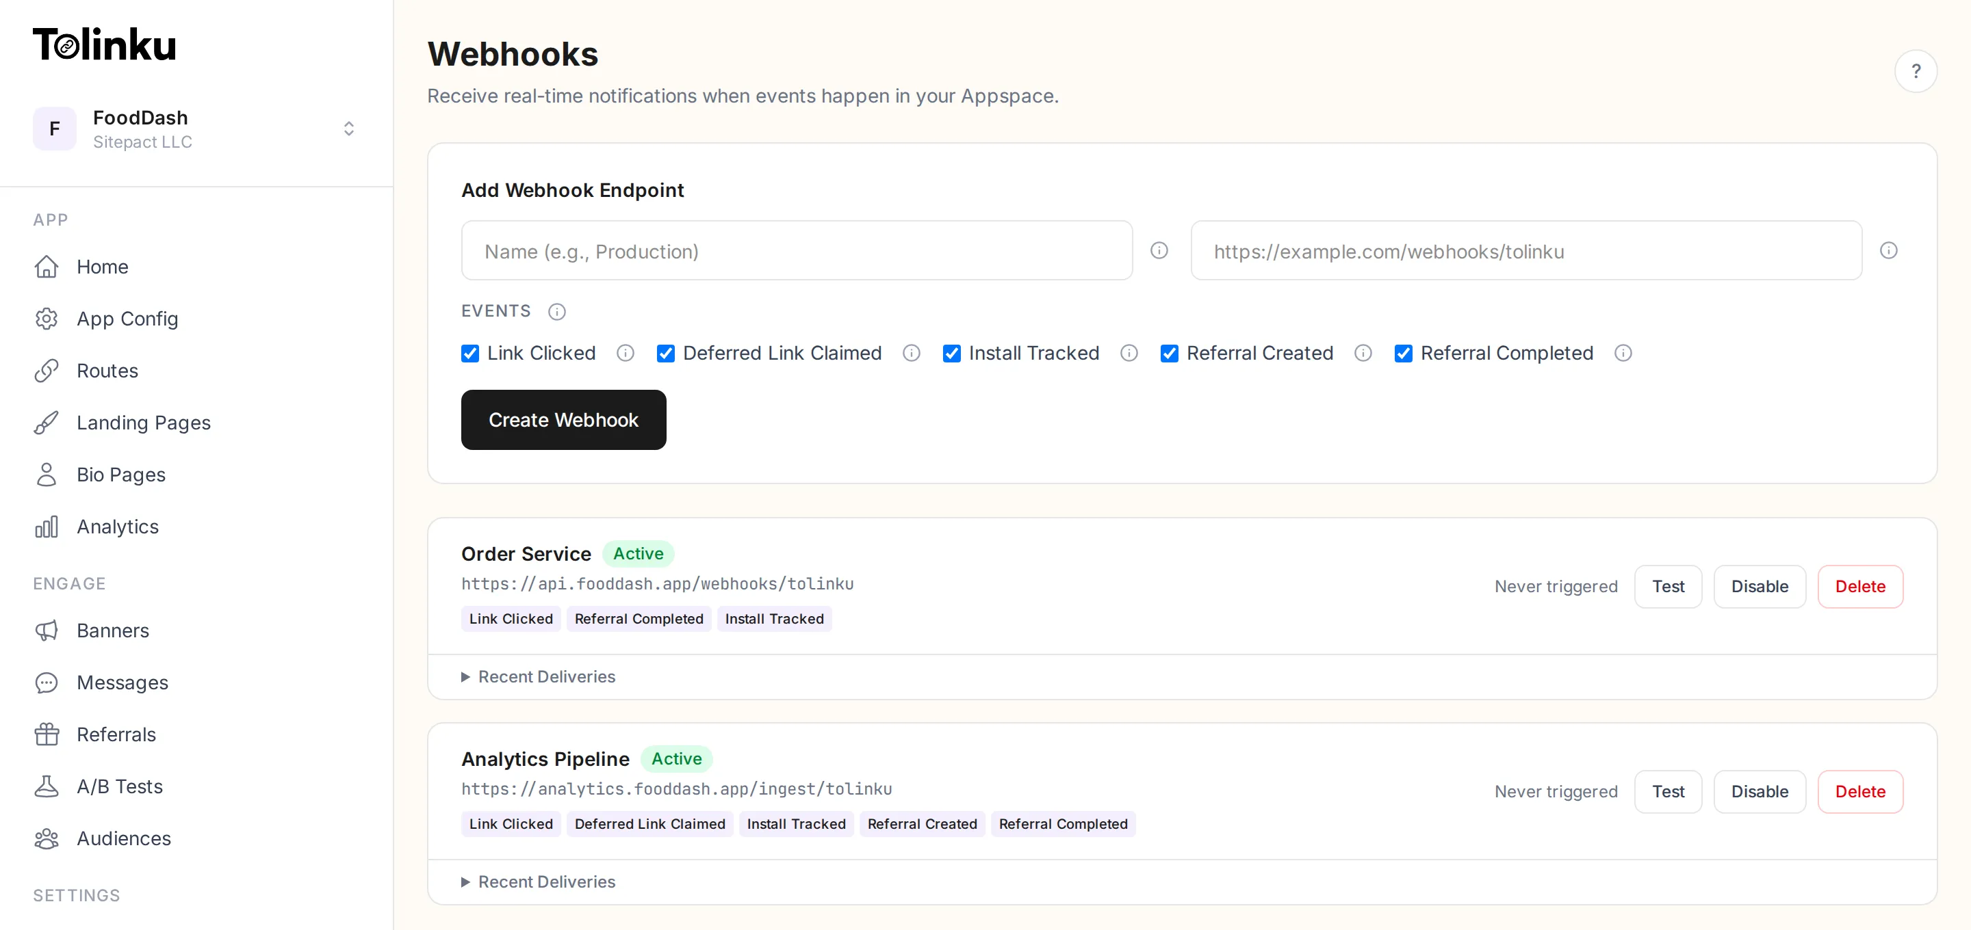Open the Routes link icon
The height and width of the screenshot is (930, 1971).
pyautogui.click(x=47, y=370)
